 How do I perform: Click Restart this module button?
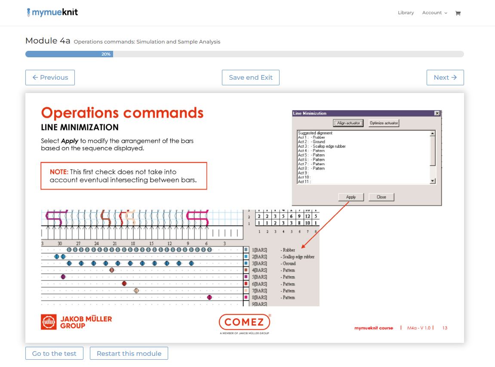tap(129, 354)
